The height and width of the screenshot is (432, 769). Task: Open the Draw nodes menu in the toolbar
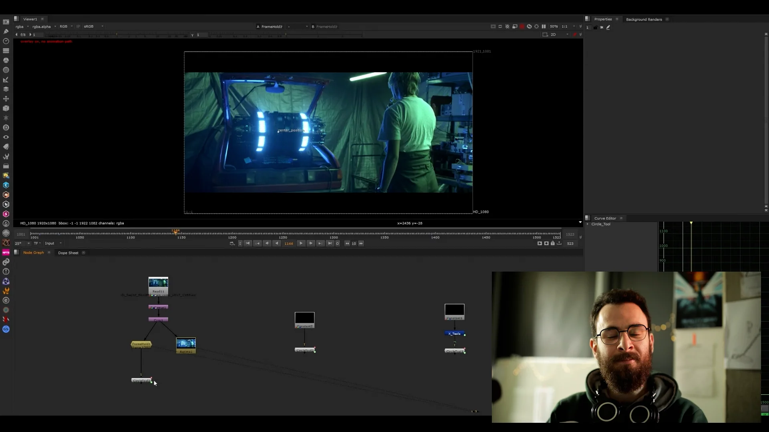pyautogui.click(x=6, y=31)
